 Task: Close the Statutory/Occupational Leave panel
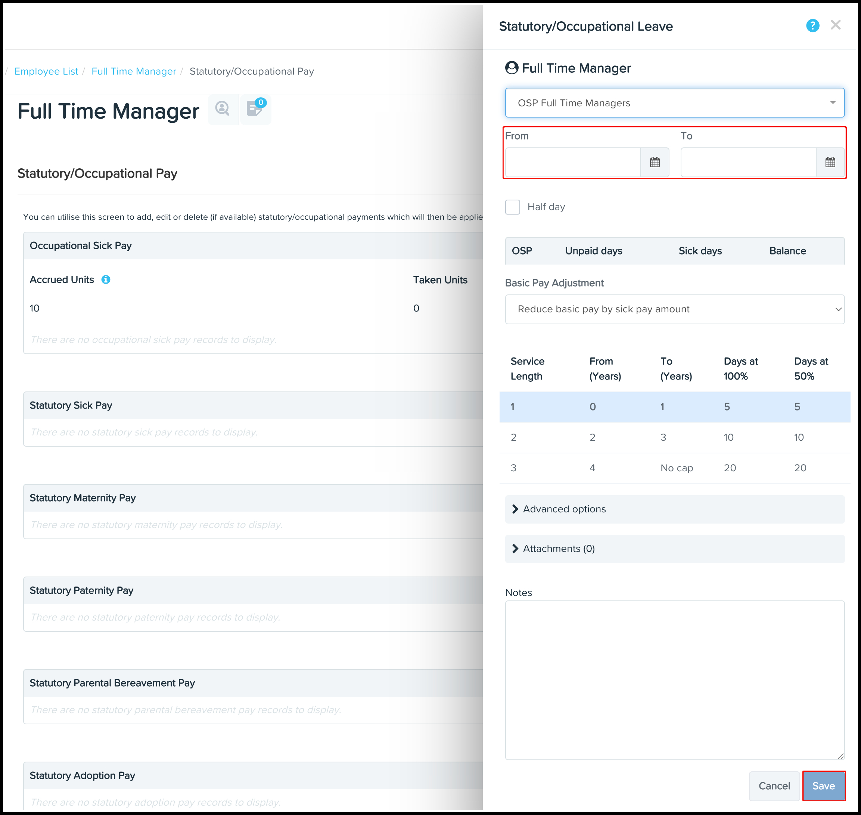(x=835, y=25)
